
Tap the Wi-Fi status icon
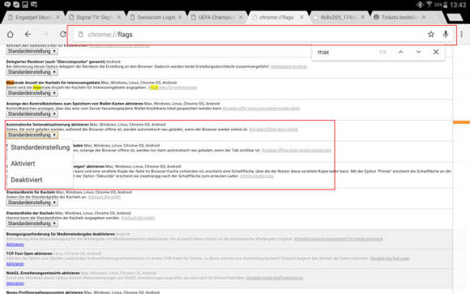pos(429,5)
